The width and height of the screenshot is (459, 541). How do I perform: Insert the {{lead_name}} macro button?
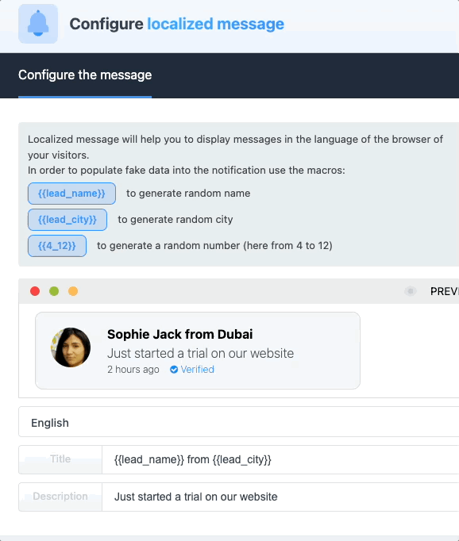pos(71,194)
